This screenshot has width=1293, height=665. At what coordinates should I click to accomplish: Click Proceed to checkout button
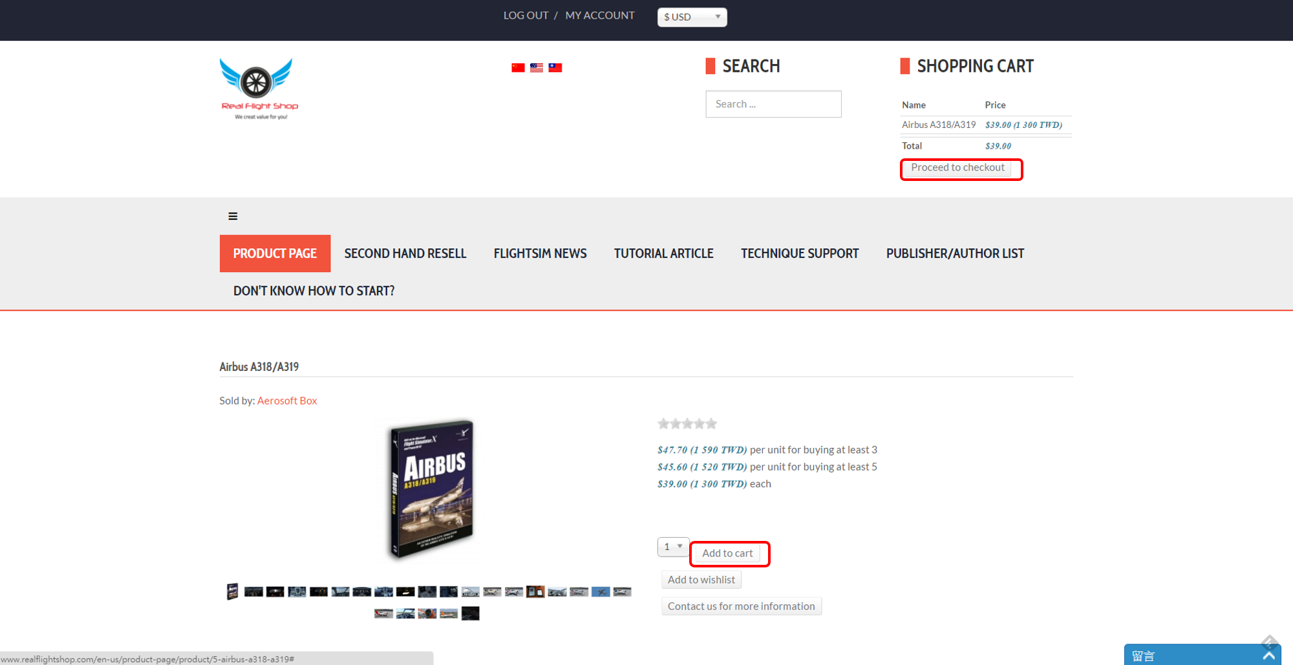957,167
